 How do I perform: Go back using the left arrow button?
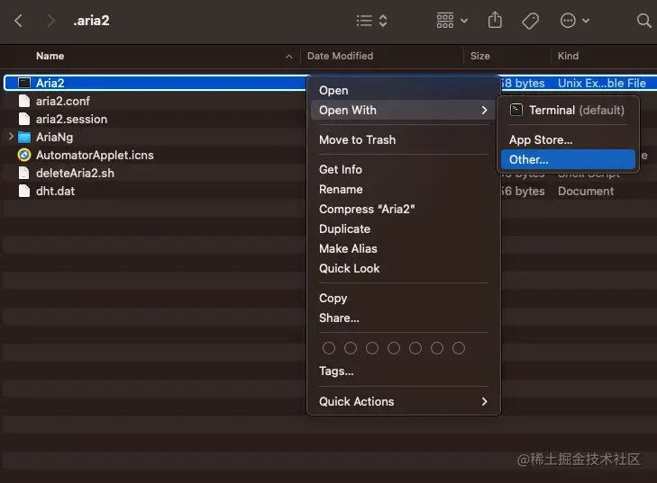tap(18, 21)
